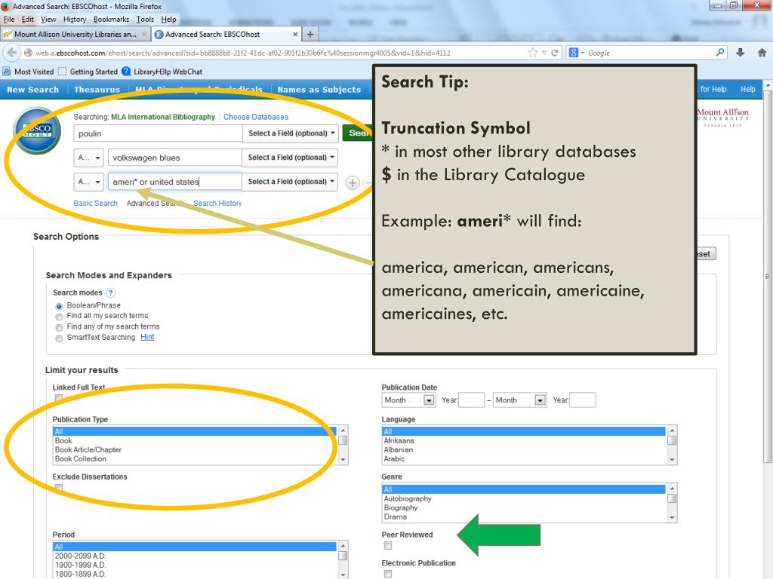This screenshot has width=773, height=579.
Task: Open the History menu
Action: 75,19
